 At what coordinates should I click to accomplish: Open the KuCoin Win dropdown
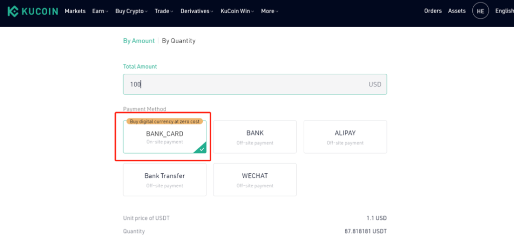tap(237, 11)
